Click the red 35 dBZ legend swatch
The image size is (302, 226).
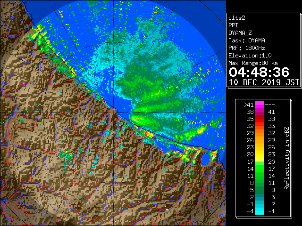pos(260,119)
